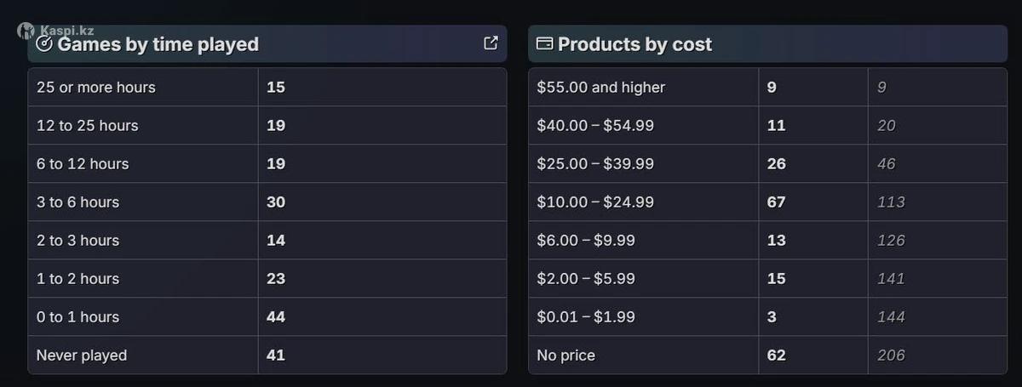The height and width of the screenshot is (387, 1022).
Task: Click the Never played row label
Action: coord(82,356)
